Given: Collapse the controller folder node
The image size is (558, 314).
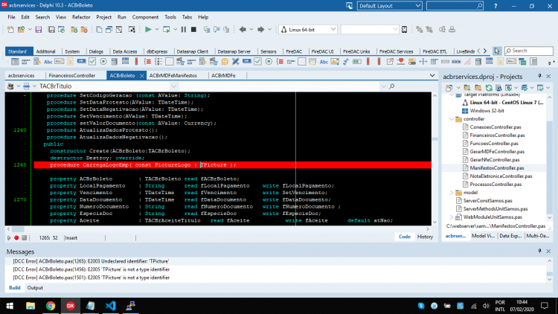Looking at the screenshot, I should click(x=452, y=119).
